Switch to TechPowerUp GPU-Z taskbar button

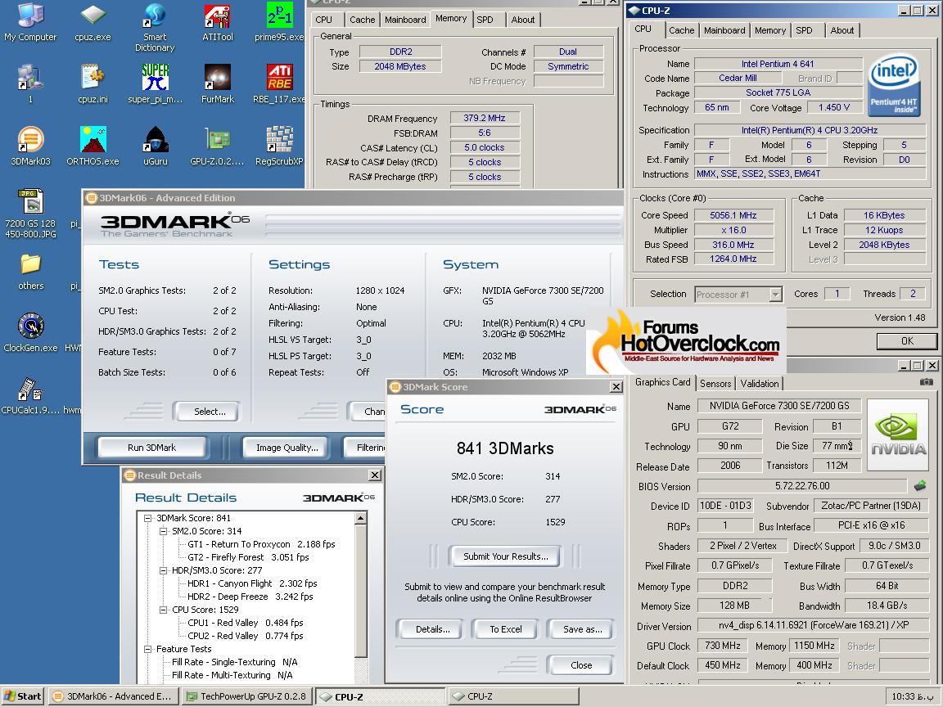pyautogui.click(x=246, y=696)
